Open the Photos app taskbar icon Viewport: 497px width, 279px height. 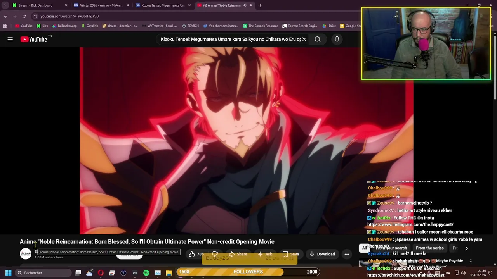coord(158,273)
